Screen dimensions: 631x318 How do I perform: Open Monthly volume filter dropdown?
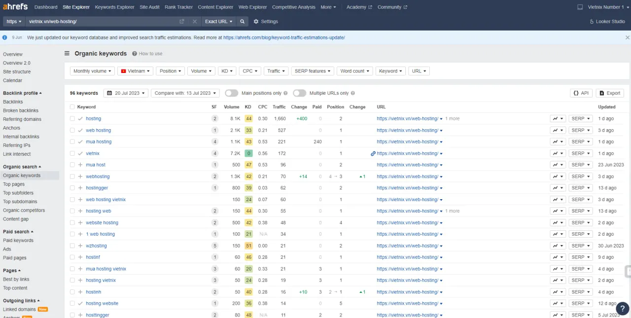(92, 71)
